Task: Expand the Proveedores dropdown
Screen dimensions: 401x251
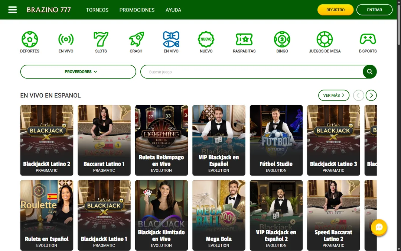Action: tap(78, 72)
